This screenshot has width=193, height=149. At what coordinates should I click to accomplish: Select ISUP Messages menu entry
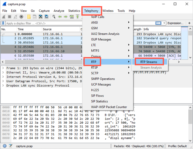click(x=108, y=39)
